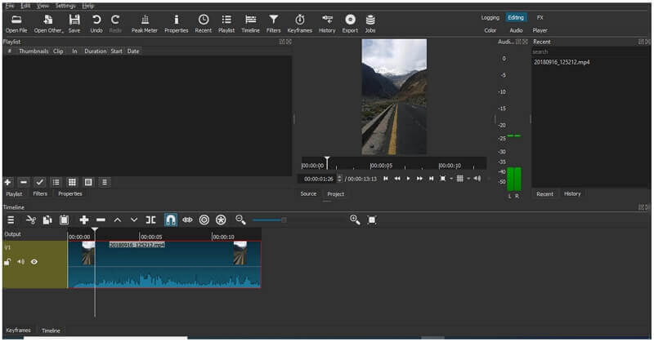
Task: Click the Open File toolbar icon
Action: (16, 24)
